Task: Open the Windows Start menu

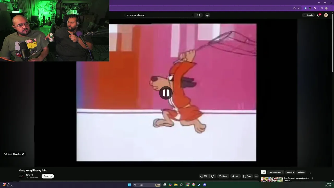Action: coord(129,185)
